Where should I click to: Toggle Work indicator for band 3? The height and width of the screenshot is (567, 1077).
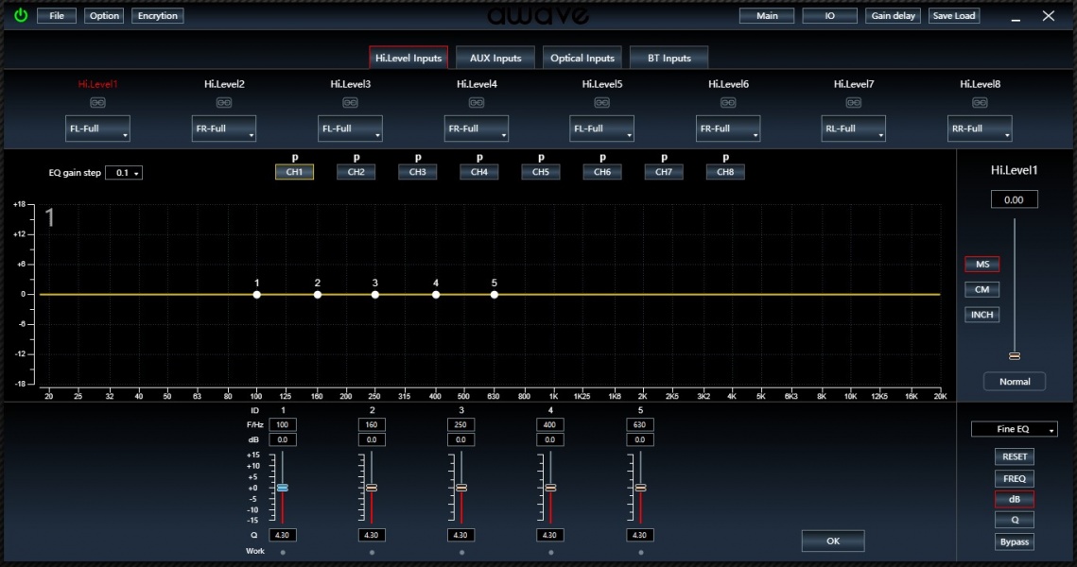[x=461, y=552]
